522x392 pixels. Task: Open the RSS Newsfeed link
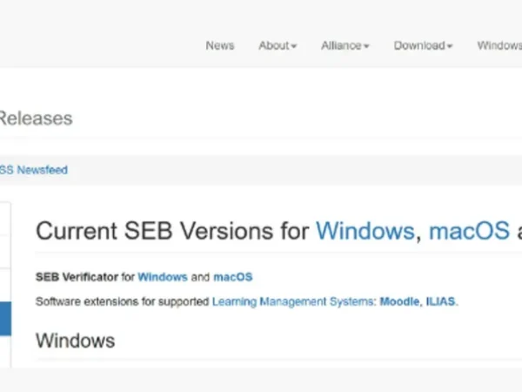34,170
